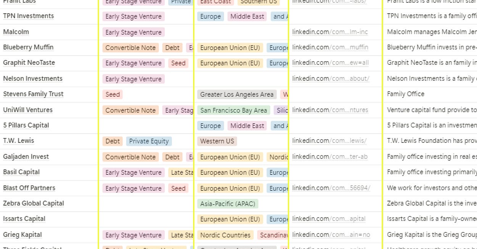Open the TPN Investments record
This screenshot has height=249, width=477.
pos(28,16)
